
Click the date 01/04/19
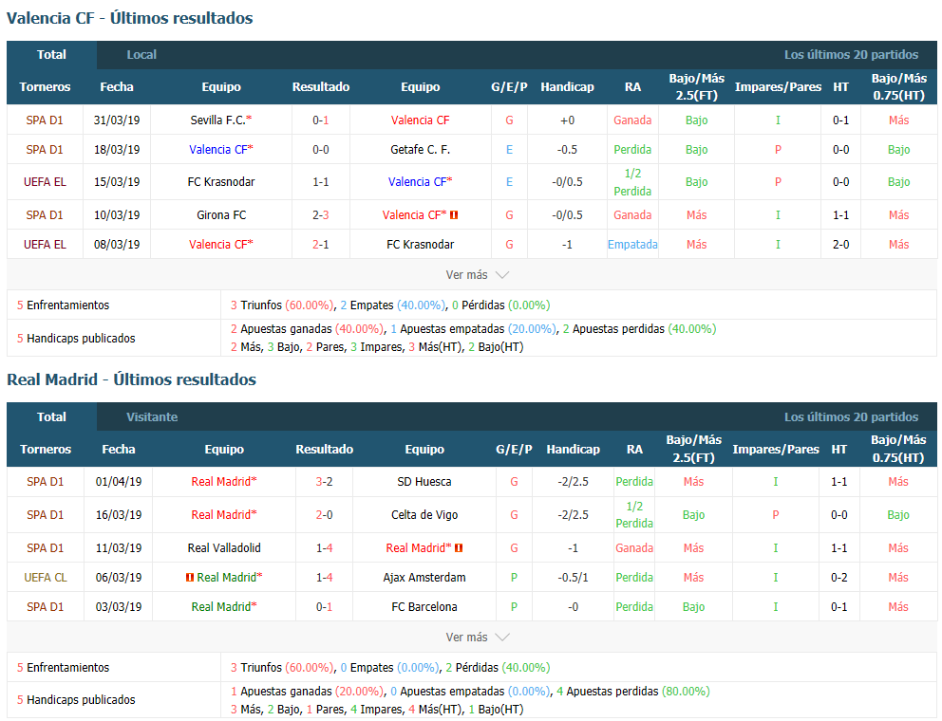tap(119, 482)
